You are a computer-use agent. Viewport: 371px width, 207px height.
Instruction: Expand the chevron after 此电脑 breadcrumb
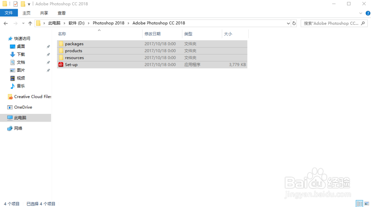click(x=64, y=23)
